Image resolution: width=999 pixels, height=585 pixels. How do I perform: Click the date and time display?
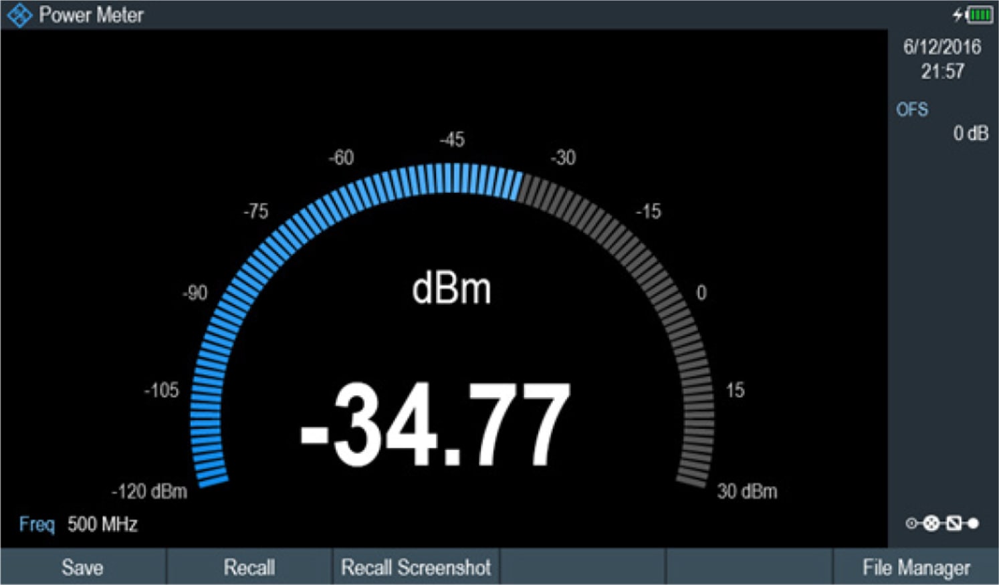click(x=941, y=57)
